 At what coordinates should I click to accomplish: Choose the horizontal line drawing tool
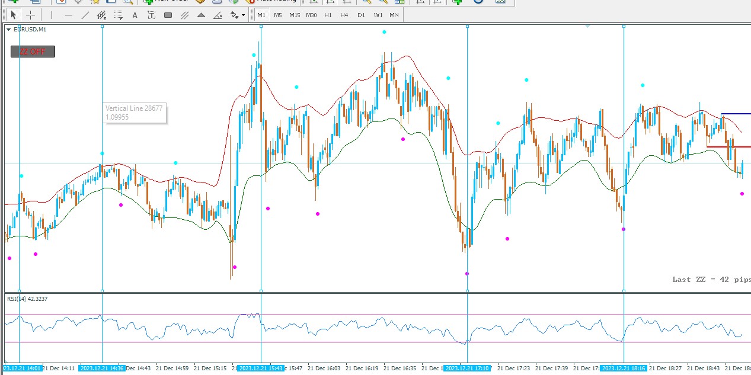[69, 15]
